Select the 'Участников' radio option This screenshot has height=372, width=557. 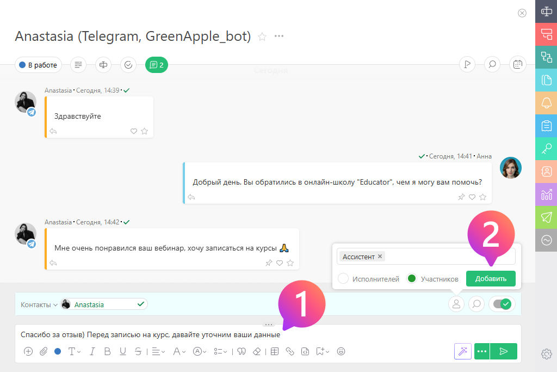412,278
